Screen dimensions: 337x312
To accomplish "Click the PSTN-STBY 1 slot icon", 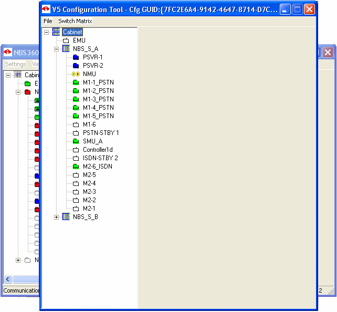I will tap(76, 133).
